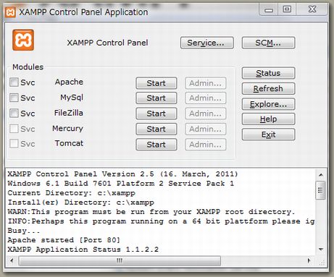Click the 'Install(er) Directory: c:\xampp' line
The width and height of the screenshot is (334, 277).
point(81,203)
